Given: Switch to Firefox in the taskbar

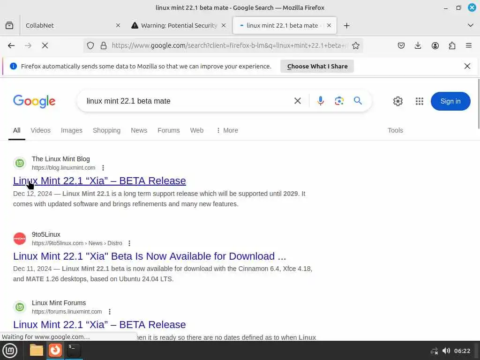Looking at the screenshot, I should coord(55,350).
